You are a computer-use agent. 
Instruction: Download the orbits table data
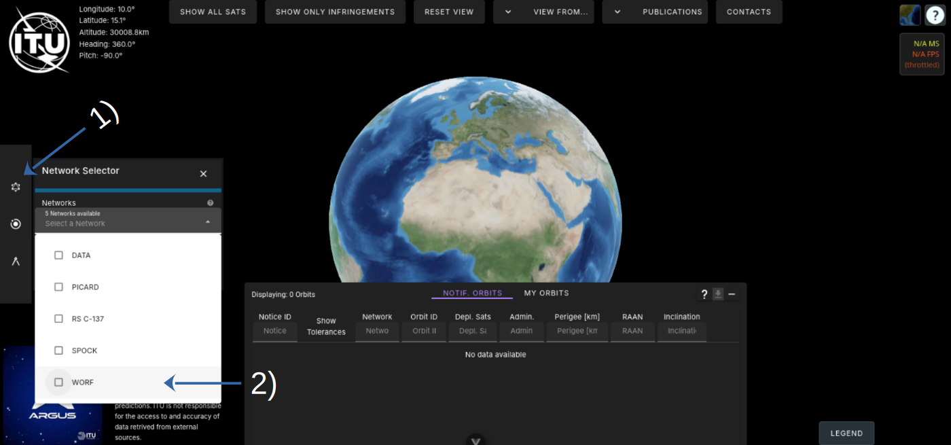[718, 294]
